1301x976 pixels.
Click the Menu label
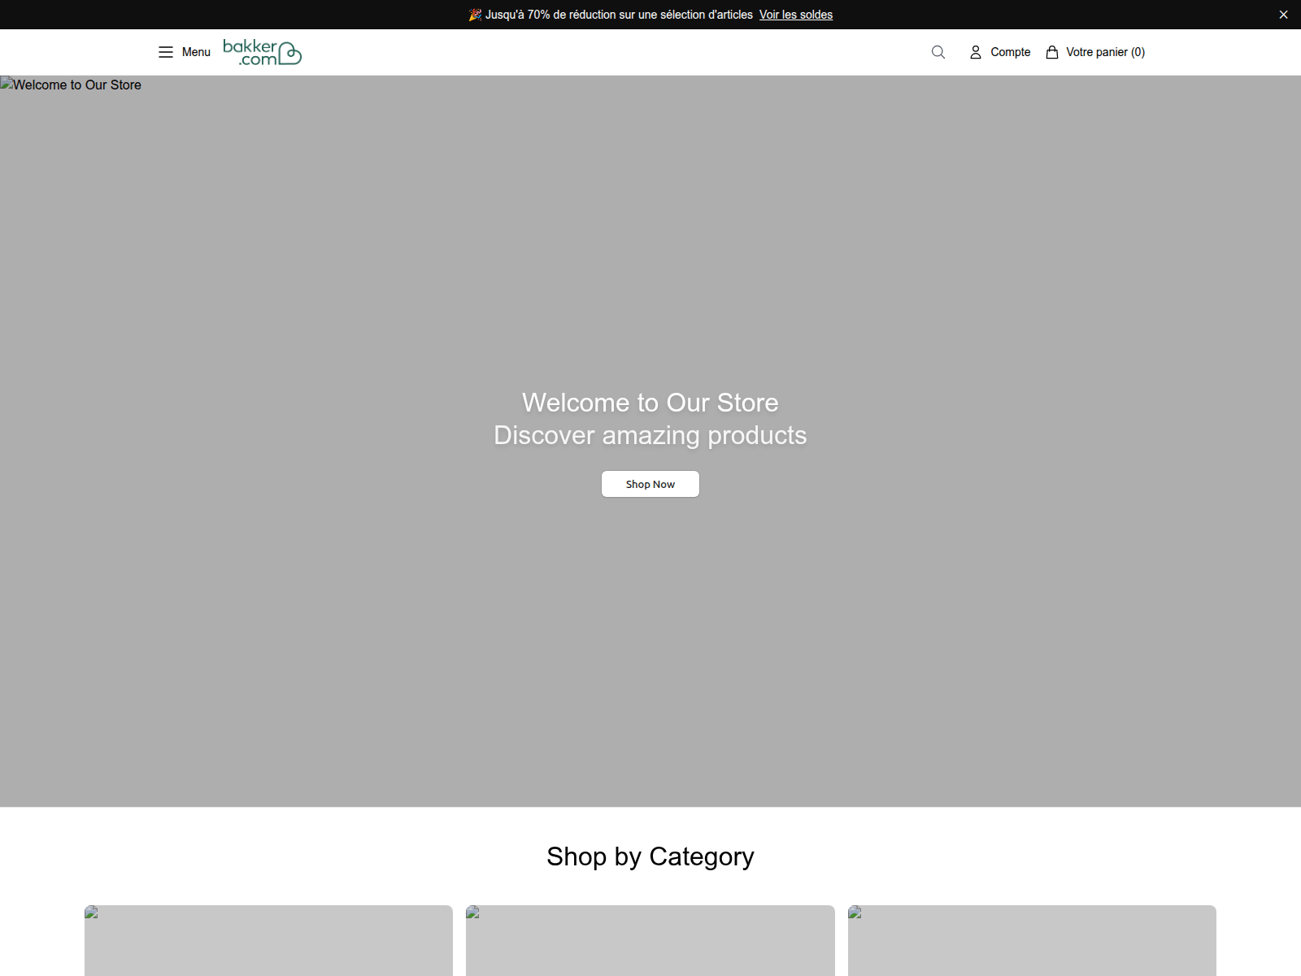[x=196, y=52]
